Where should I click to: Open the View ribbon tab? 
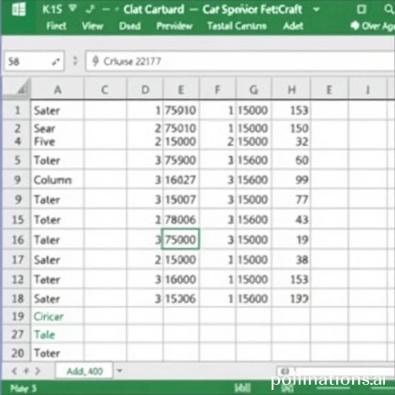click(93, 26)
